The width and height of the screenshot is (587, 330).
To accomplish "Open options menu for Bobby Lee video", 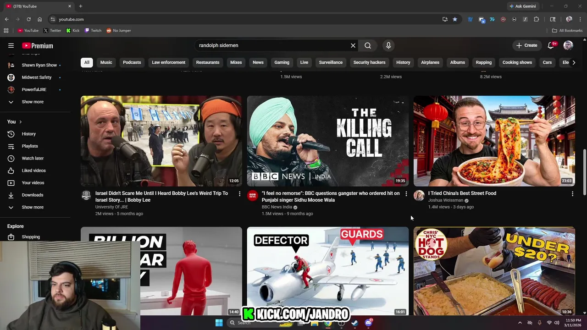I will click(239, 194).
